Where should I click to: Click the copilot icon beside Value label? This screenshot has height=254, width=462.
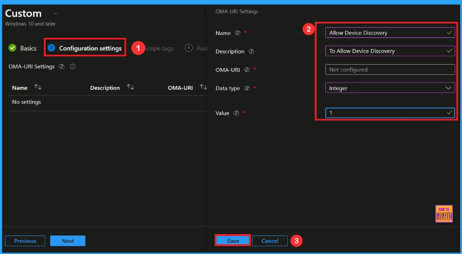pos(236,113)
